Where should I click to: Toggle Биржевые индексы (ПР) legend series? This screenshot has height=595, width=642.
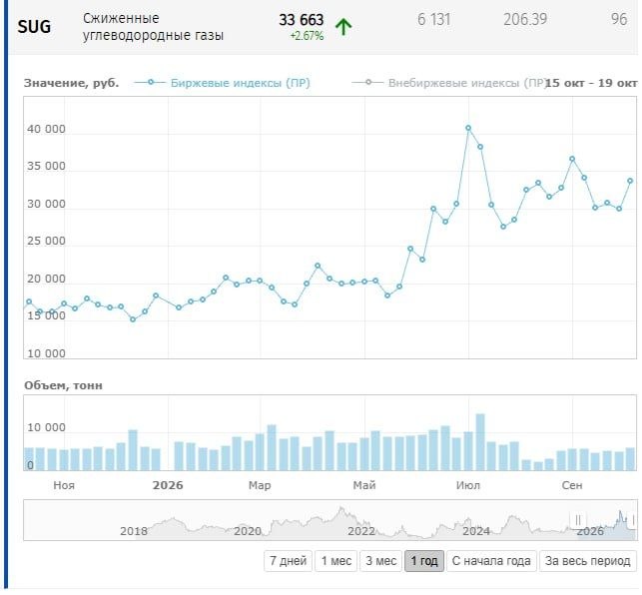(x=223, y=83)
